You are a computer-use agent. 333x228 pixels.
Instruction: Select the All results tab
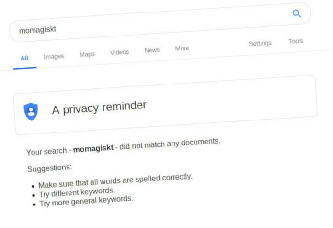(x=24, y=58)
